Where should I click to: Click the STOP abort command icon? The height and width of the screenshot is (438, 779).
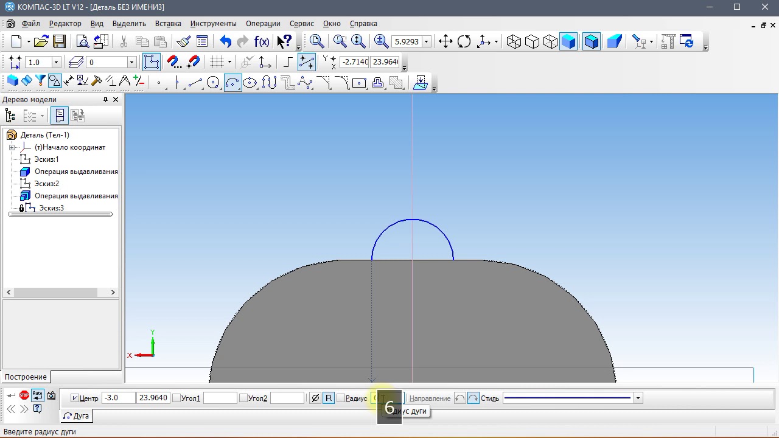[24, 396]
